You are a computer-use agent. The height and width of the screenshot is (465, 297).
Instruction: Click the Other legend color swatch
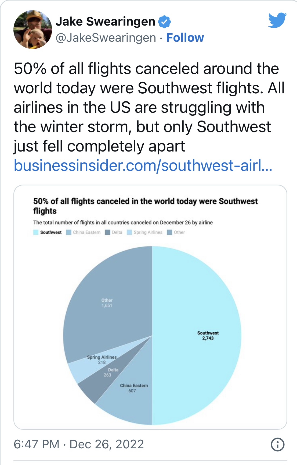169,232
